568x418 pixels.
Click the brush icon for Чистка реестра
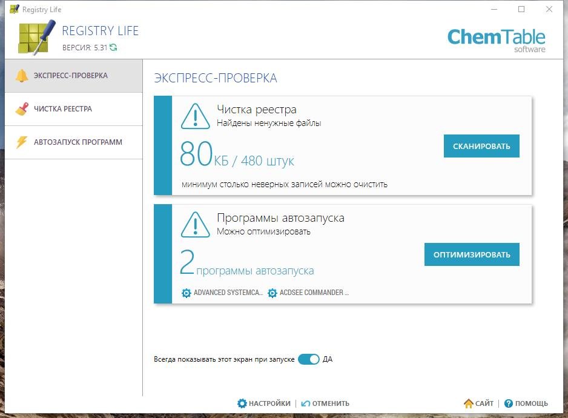22,109
